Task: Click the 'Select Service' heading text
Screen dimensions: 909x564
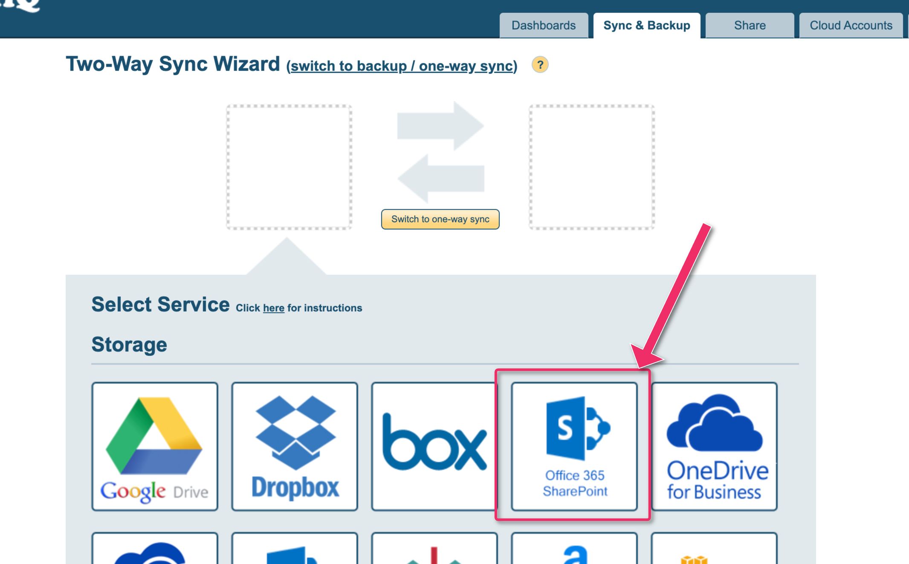Action: point(160,305)
